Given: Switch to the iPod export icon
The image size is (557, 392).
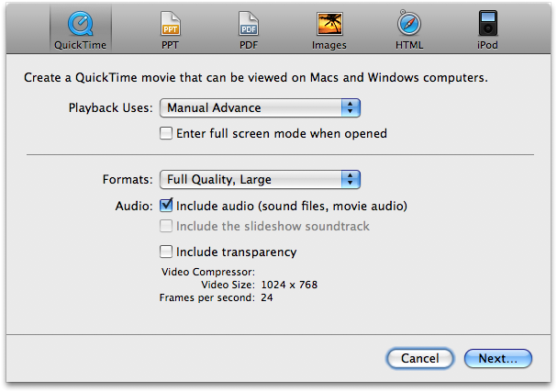Looking at the screenshot, I should (488, 24).
